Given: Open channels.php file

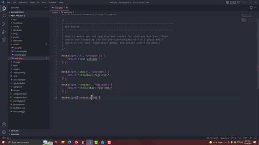Looking at the screenshot, I should point(29,51).
